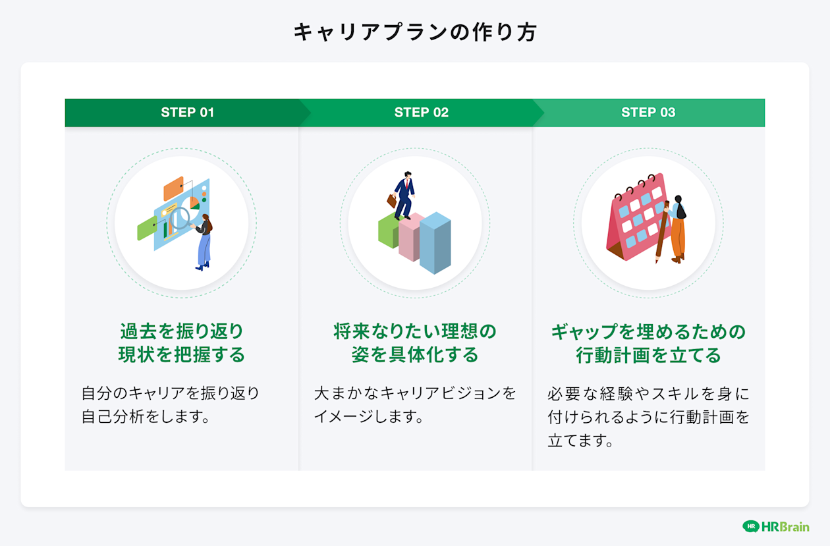Select the STEP 02 header banner

point(422,113)
